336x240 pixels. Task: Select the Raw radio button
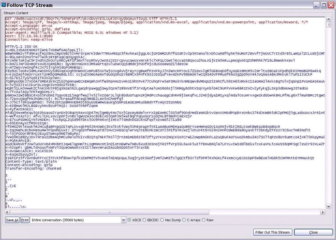pyautogui.click(x=203, y=220)
